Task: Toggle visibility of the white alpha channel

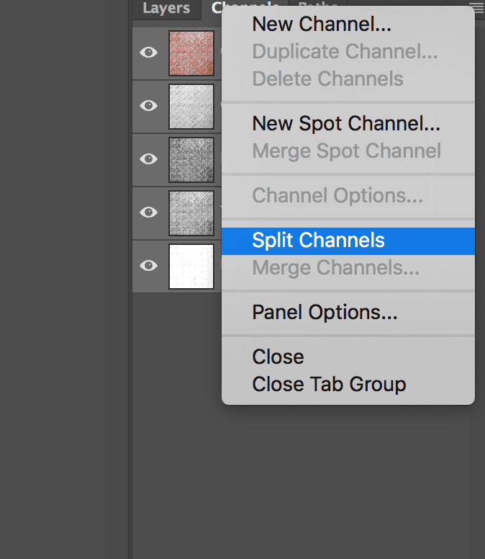Action: tap(148, 265)
